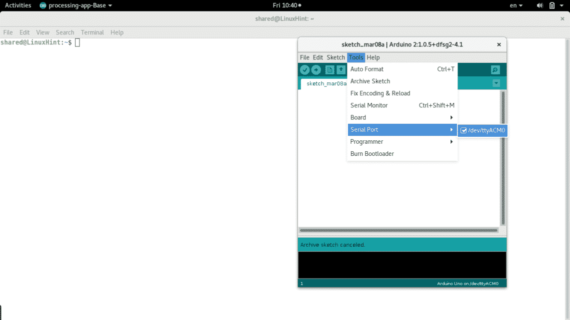Open the 'en' input language dropdown
570x320 pixels.
tap(516, 5)
